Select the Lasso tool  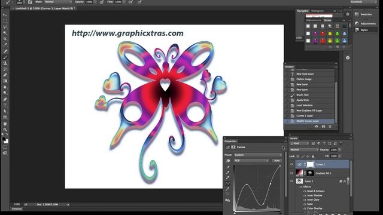[5, 27]
